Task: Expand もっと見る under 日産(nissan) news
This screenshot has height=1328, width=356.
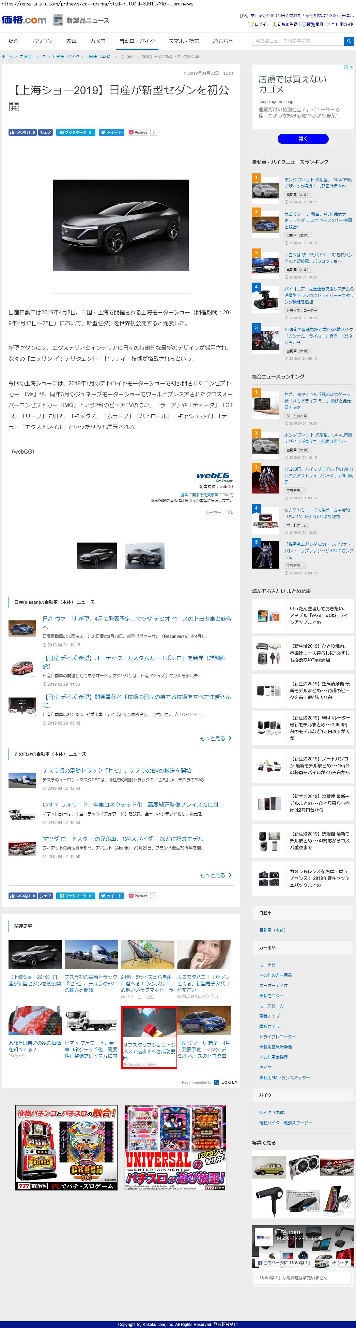Action: [x=215, y=738]
